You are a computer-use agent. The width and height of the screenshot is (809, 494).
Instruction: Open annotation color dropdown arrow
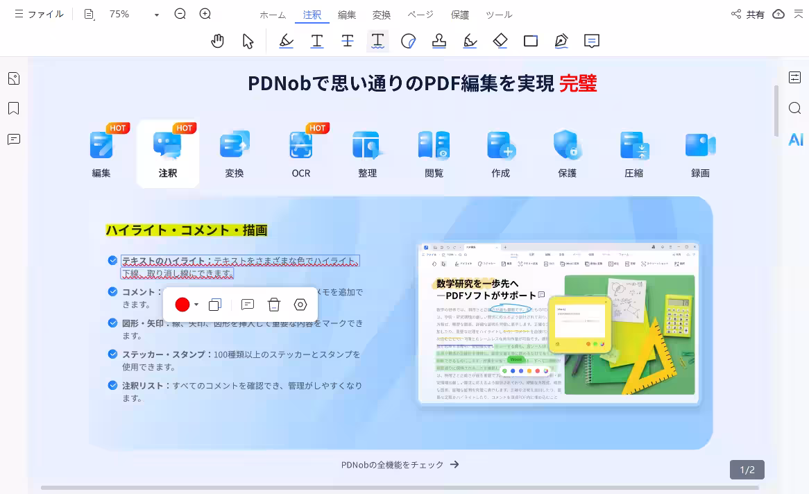point(195,305)
